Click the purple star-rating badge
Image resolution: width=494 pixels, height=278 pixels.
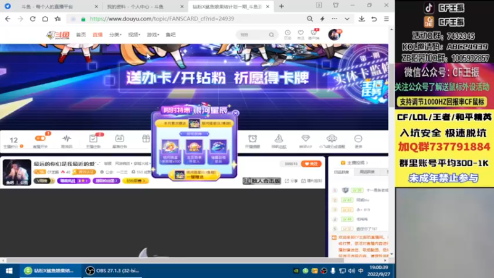pyautogui.click(x=73, y=181)
